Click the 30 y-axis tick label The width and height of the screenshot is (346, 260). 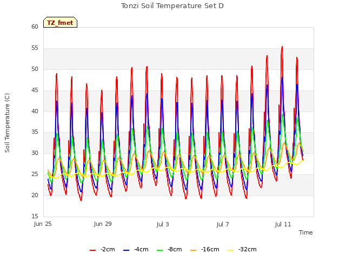click(x=35, y=153)
